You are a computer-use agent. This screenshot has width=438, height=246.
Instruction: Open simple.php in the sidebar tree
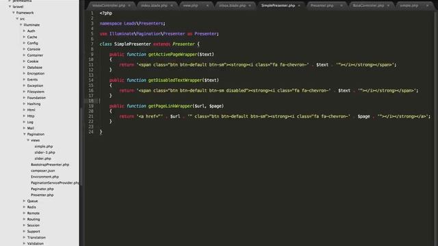[x=44, y=146]
